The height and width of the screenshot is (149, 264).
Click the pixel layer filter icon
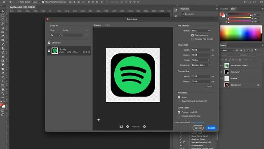pos(237,50)
